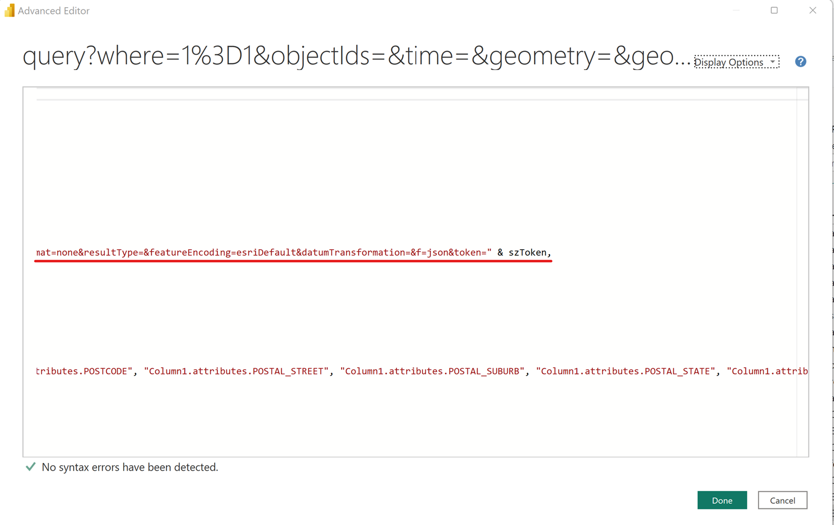This screenshot has width=834, height=525.
Task: Open the help question mark icon
Action: point(800,61)
